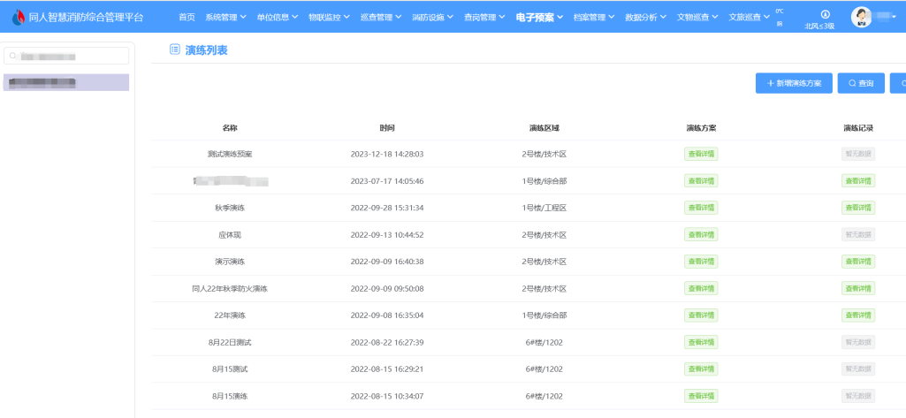The height and width of the screenshot is (418, 906).
Task: Click the user avatar icon
Action: (860, 17)
